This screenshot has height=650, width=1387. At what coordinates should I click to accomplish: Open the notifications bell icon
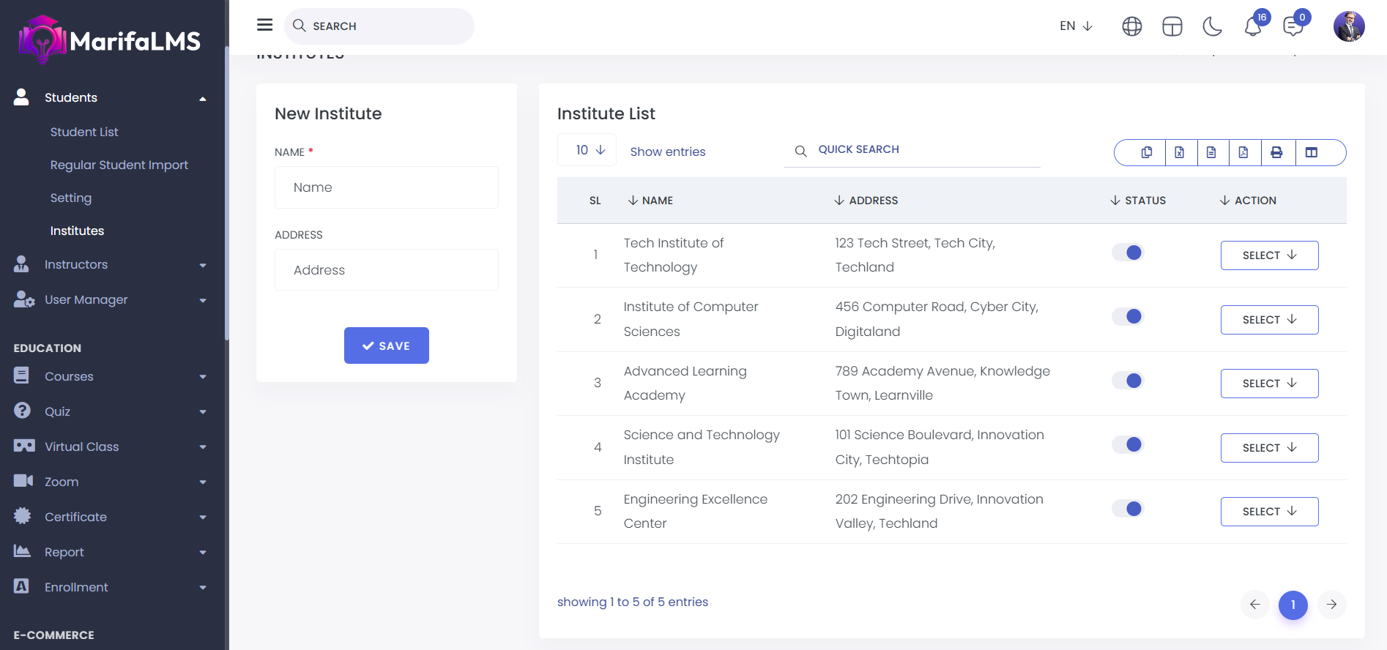click(1253, 27)
